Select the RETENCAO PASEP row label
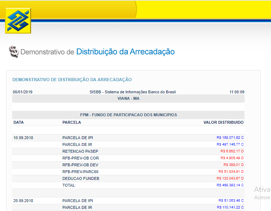This screenshot has height=211, width=271. click(80, 151)
